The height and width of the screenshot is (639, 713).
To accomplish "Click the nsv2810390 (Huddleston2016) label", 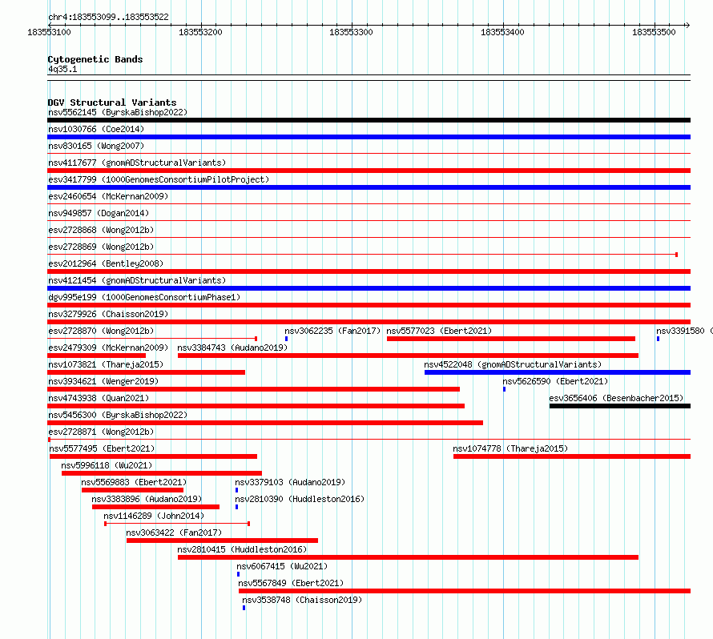I will coord(300,499).
